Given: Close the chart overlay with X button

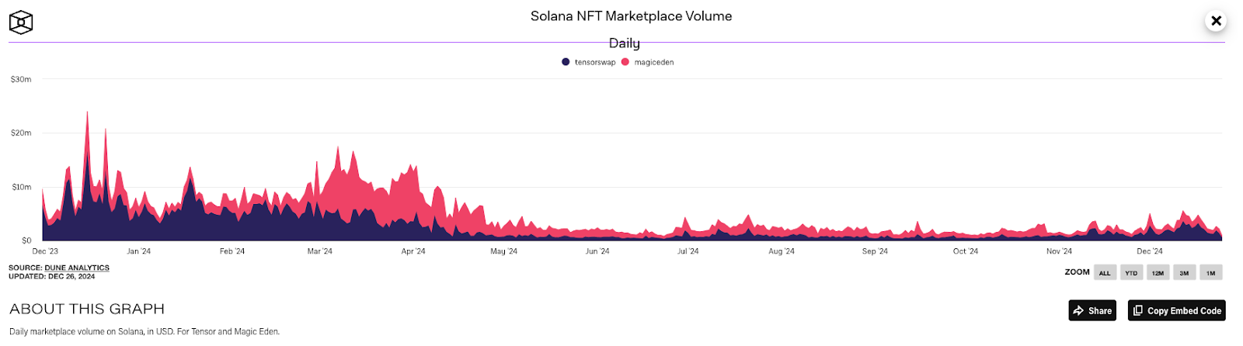Looking at the screenshot, I should tap(1216, 21).
